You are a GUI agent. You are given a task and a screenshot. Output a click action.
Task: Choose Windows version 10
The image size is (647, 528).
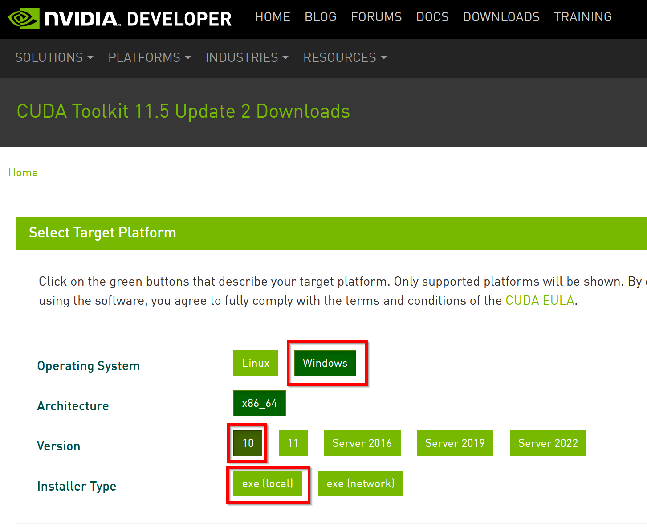coord(248,443)
